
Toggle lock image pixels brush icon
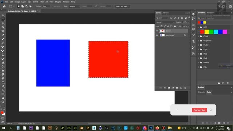165,26
